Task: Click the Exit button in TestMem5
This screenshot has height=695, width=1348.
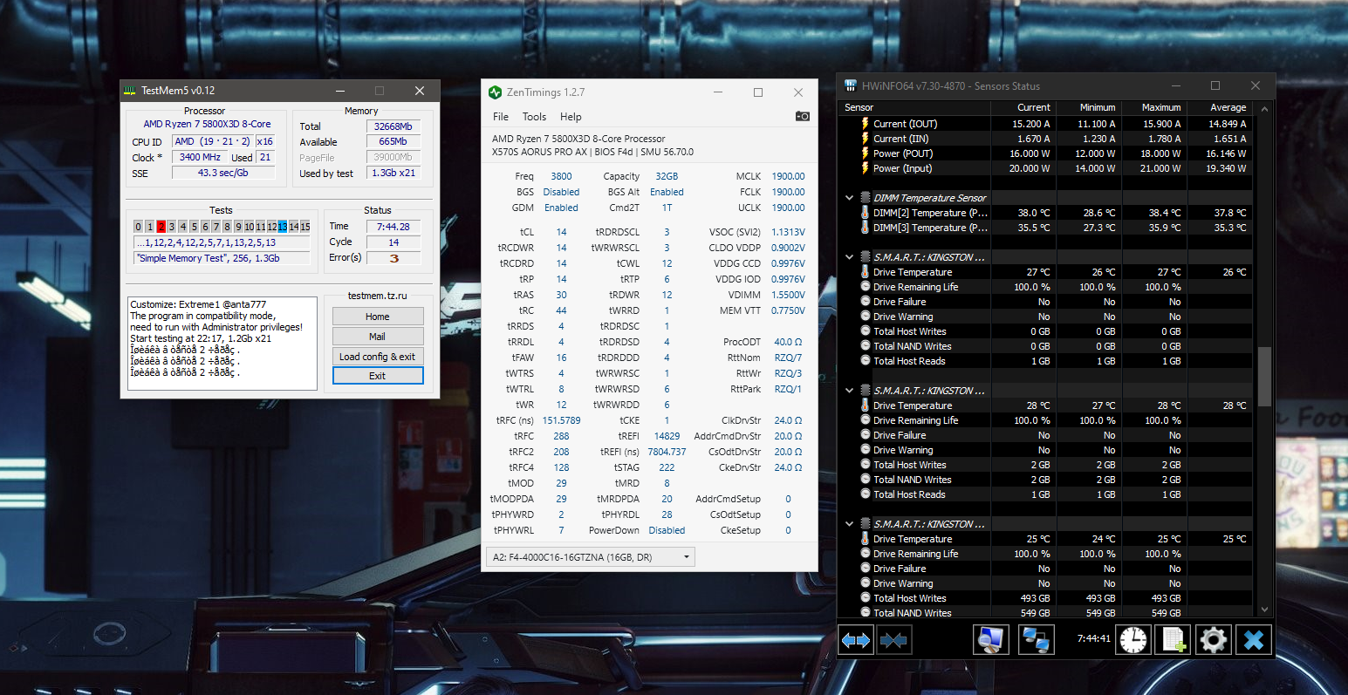Action: (x=378, y=376)
